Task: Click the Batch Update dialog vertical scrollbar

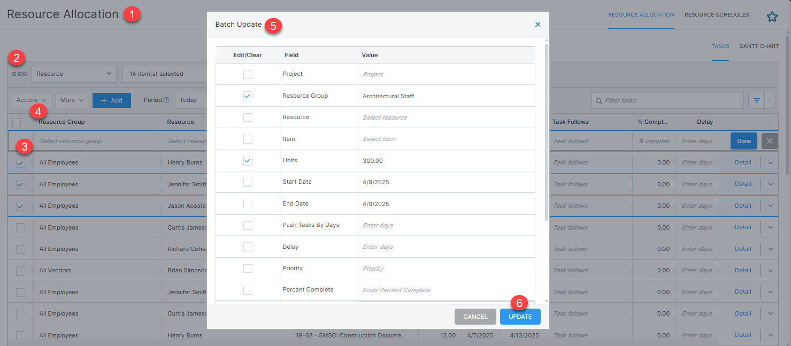Action: coord(546,132)
